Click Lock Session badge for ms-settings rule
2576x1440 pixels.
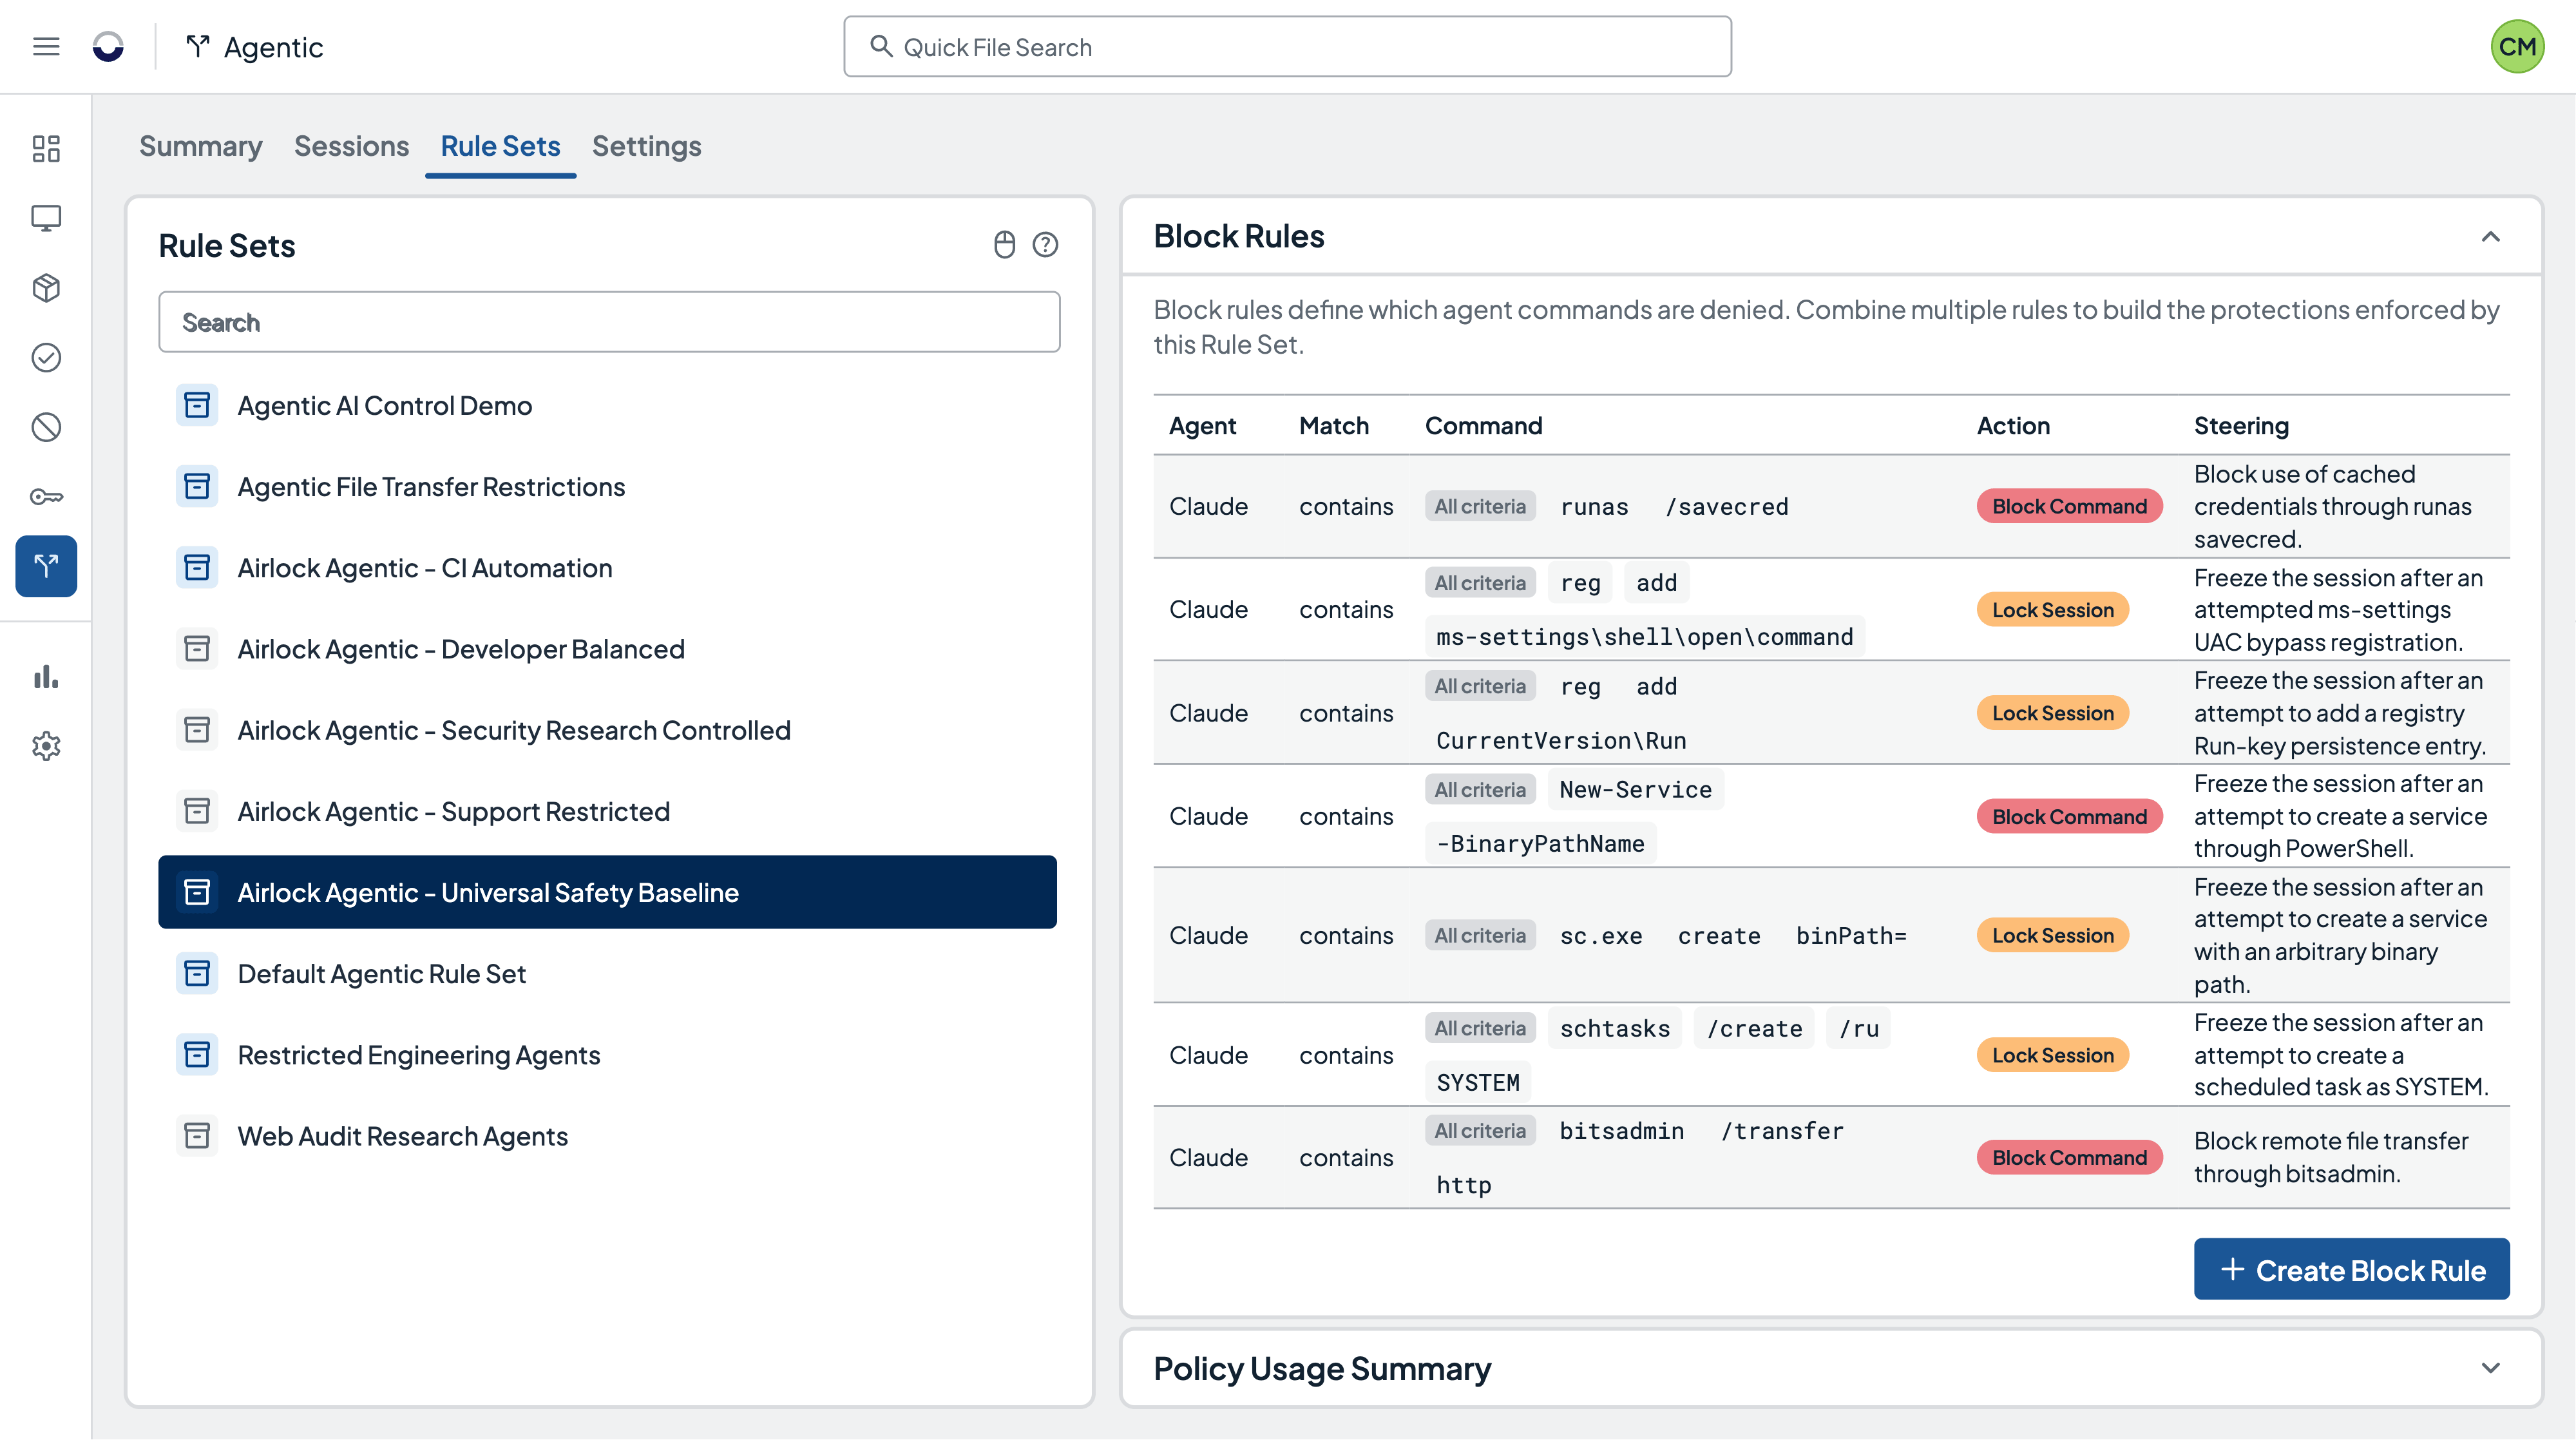pyautogui.click(x=2052, y=610)
